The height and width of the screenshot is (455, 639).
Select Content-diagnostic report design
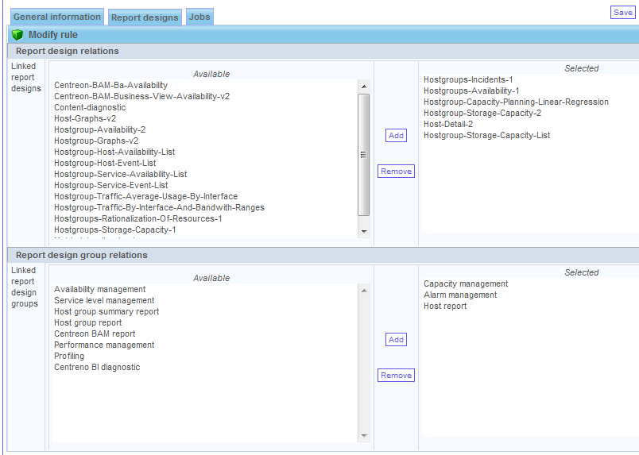(90, 107)
